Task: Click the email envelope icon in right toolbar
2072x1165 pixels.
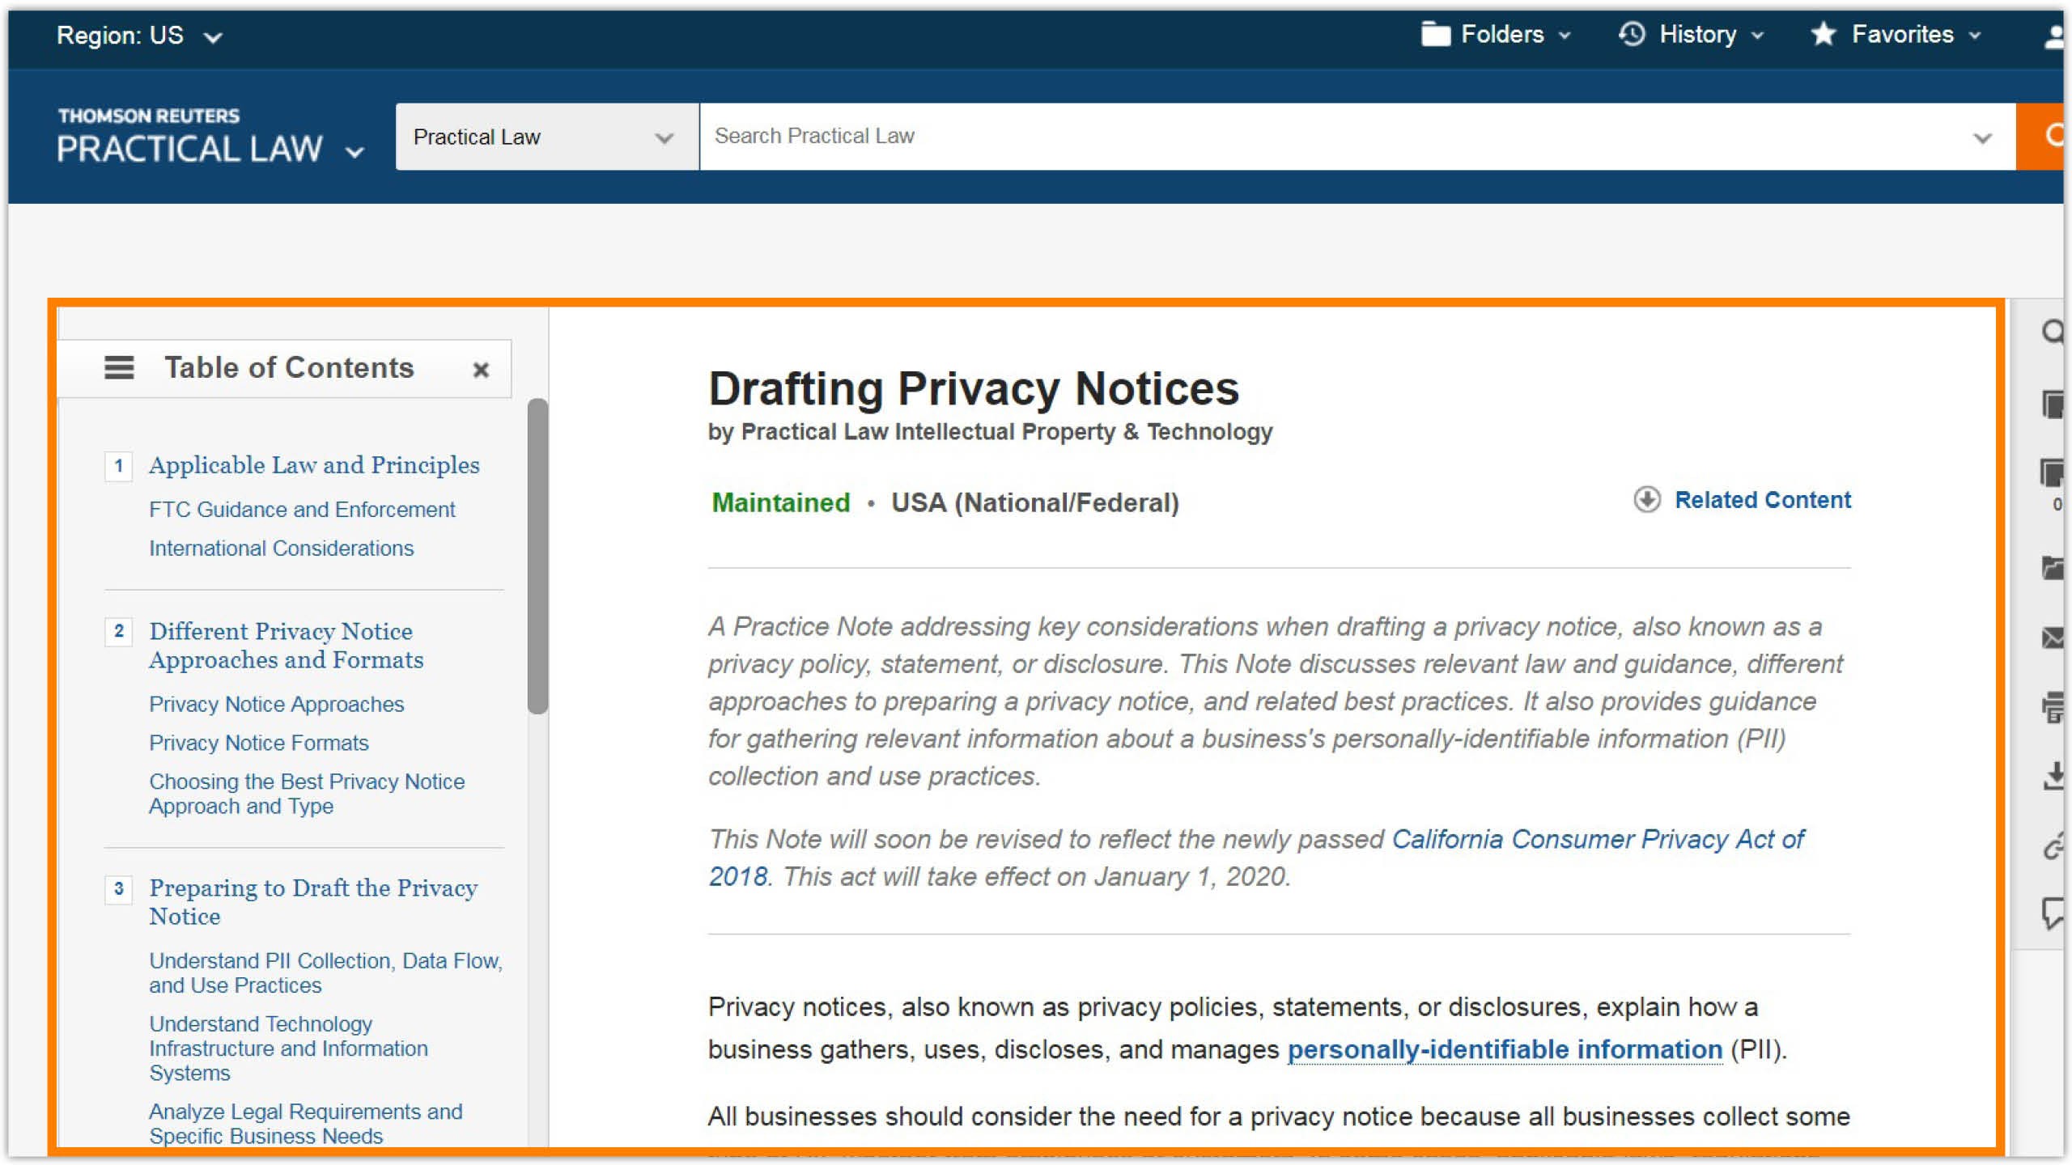Action: click(x=2053, y=638)
